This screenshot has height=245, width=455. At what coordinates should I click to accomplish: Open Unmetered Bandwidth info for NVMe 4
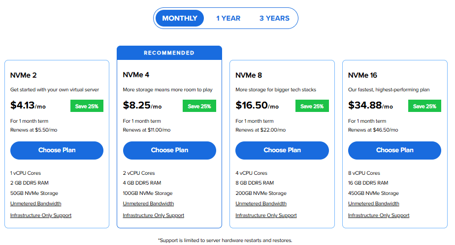point(148,204)
